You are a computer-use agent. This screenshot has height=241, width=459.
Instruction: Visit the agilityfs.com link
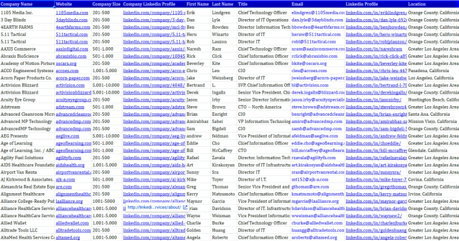pos(69,157)
